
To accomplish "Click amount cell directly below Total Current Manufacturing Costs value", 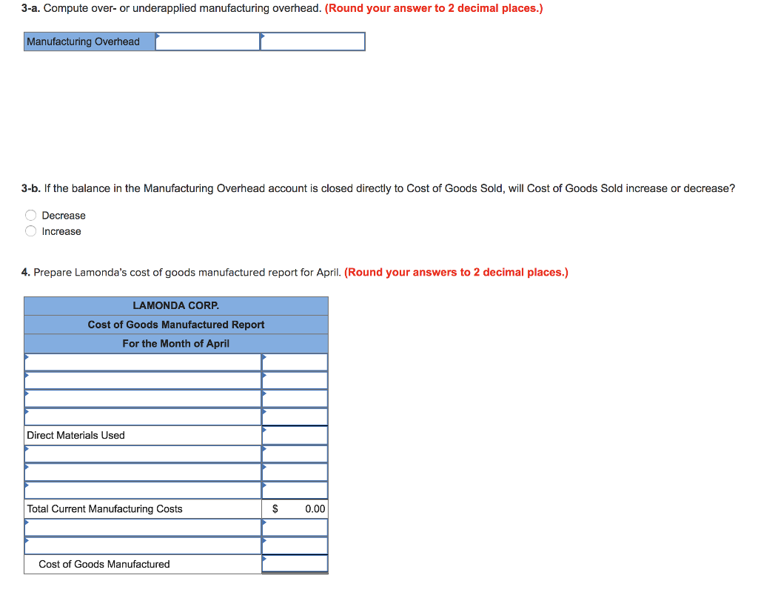I will [x=295, y=528].
